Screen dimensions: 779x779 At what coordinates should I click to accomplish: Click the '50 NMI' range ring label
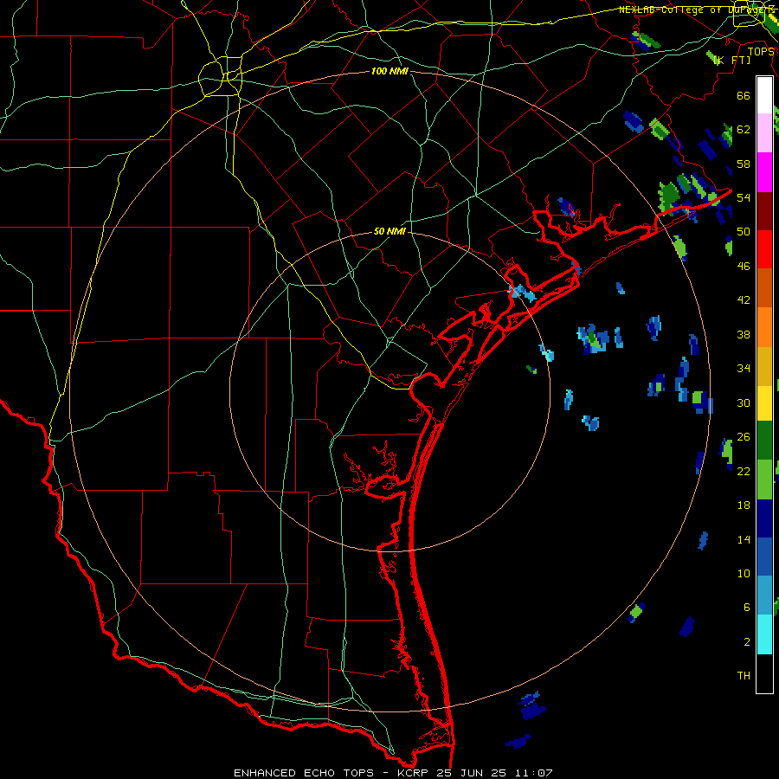389,231
